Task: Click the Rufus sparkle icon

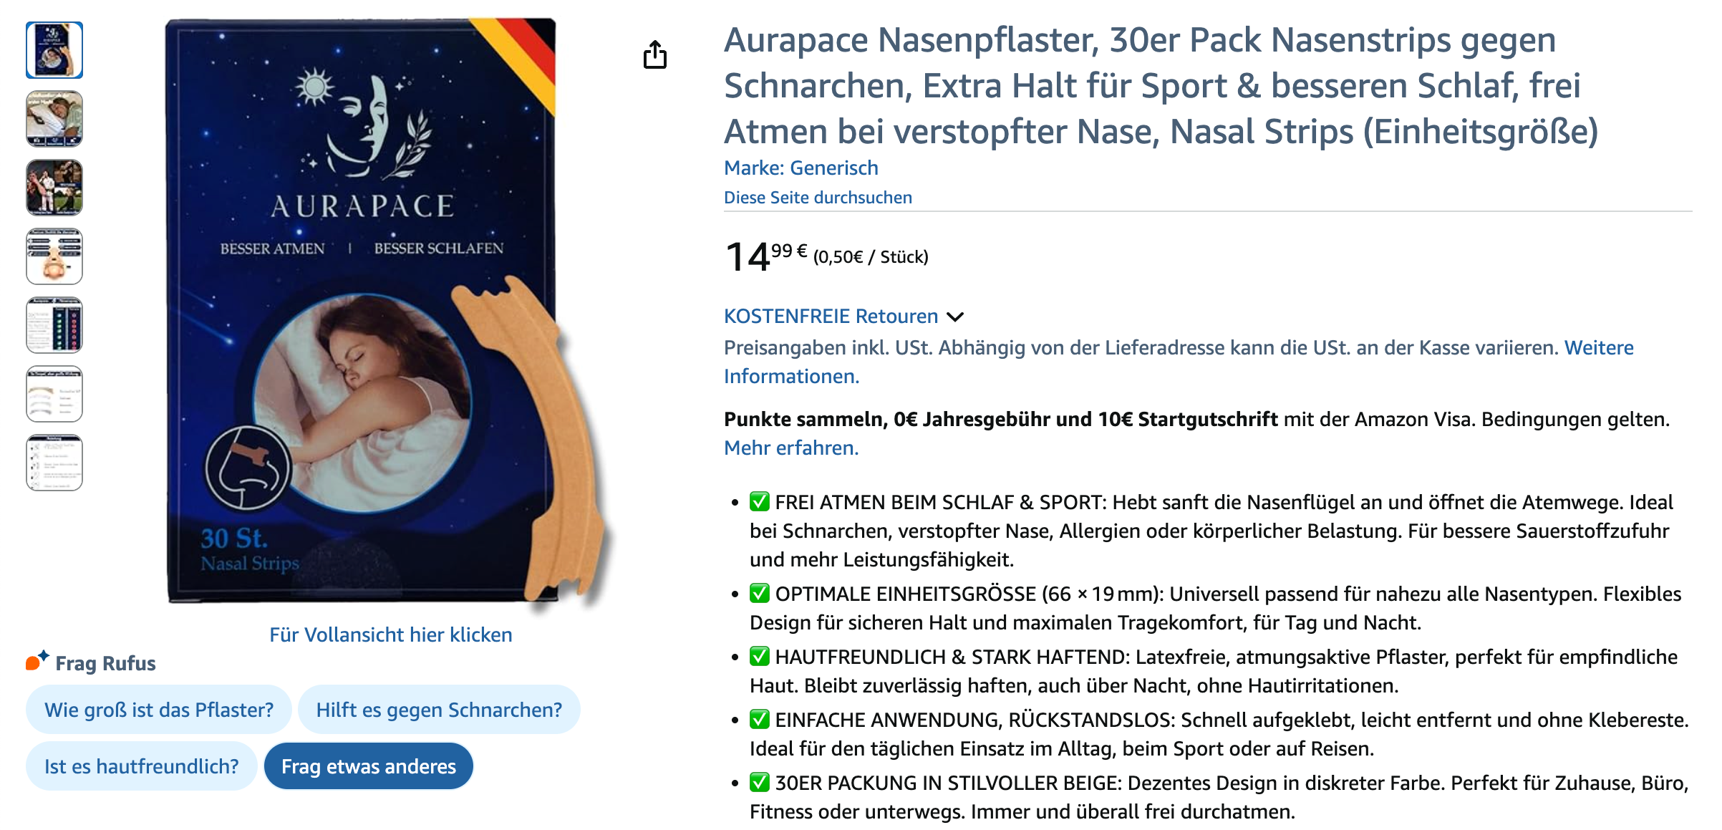Action: (37, 660)
